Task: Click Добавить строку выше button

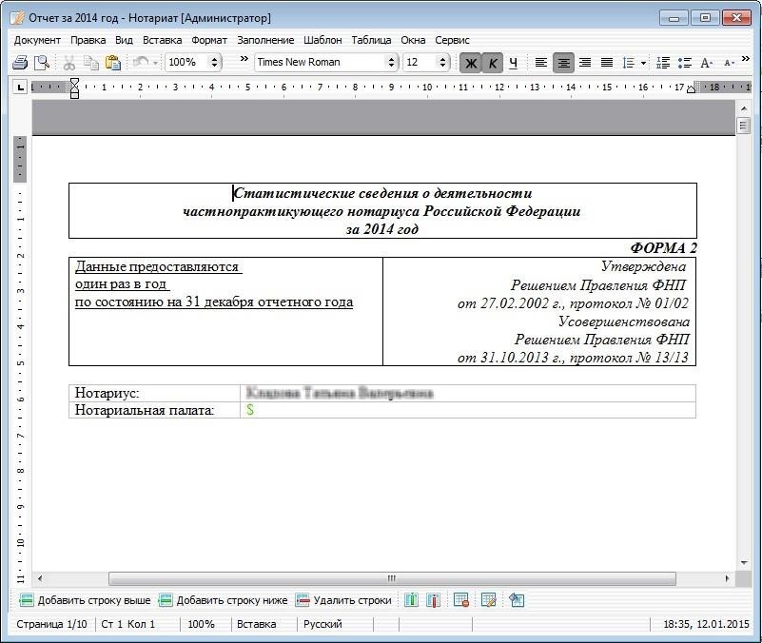Action: coord(85,600)
